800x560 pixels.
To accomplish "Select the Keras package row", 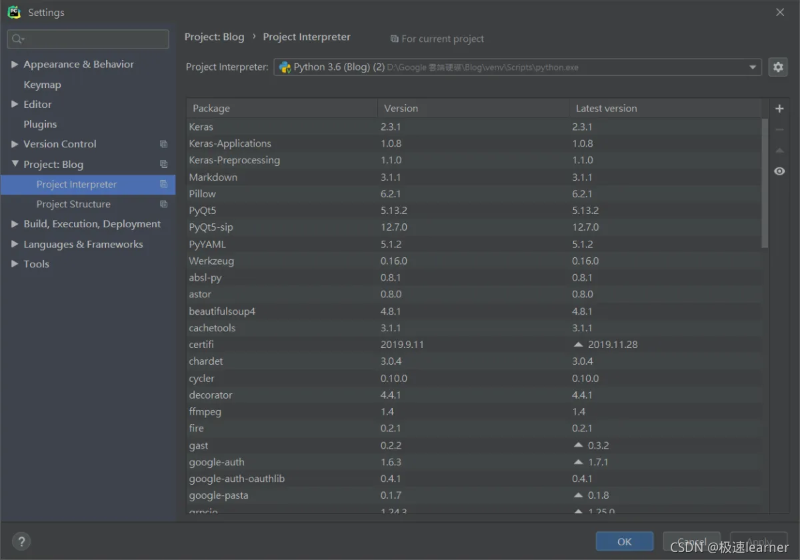I will click(474, 127).
